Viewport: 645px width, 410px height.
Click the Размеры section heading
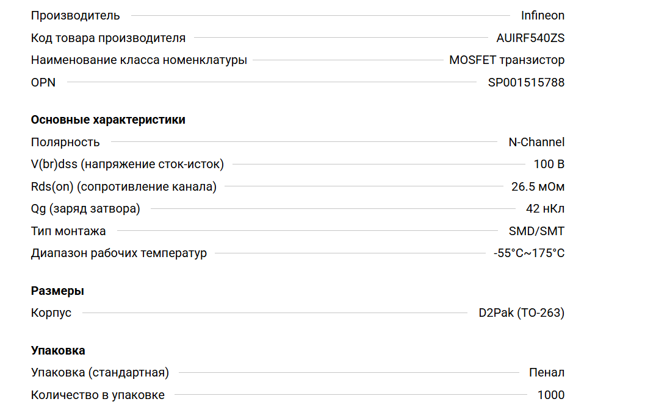57,291
